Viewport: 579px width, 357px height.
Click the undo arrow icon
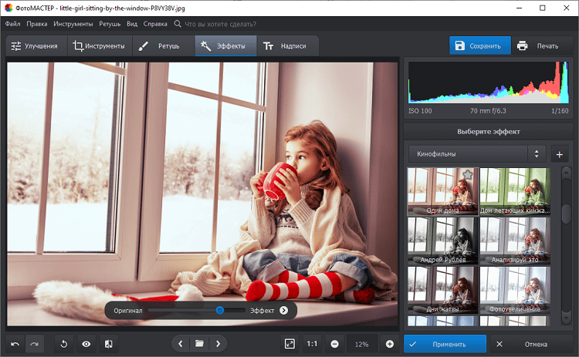pos(15,344)
